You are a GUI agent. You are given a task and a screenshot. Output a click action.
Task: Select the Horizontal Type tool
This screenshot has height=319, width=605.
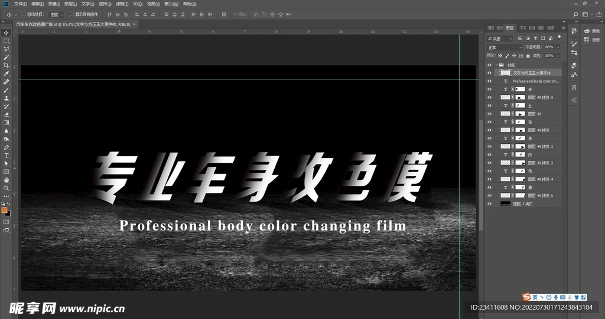pyautogui.click(x=6, y=155)
